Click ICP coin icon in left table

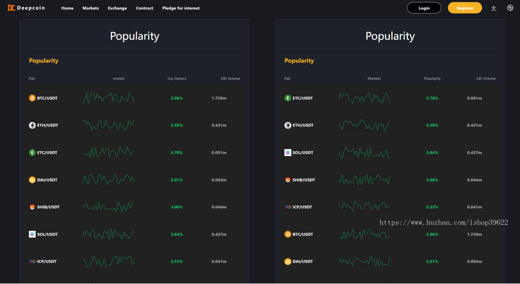(x=32, y=262)
